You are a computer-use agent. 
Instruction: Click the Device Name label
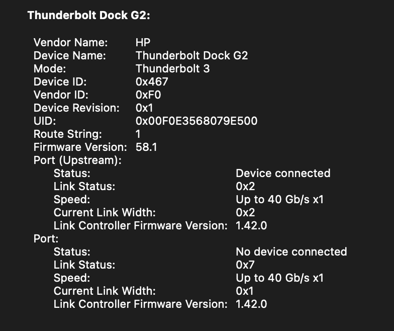(x=69, y=55)
